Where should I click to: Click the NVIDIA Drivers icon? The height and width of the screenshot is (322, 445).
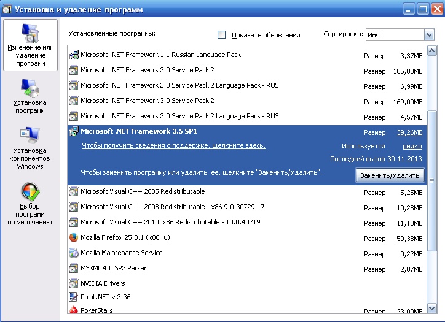(x=74, y=283)
